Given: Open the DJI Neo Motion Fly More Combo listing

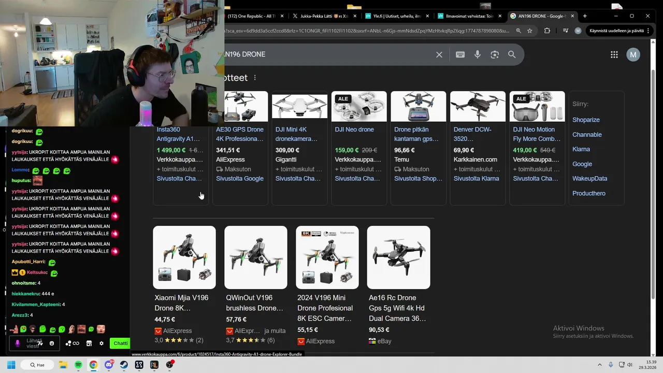Looking at the screenshot, I should pos(537,134).
